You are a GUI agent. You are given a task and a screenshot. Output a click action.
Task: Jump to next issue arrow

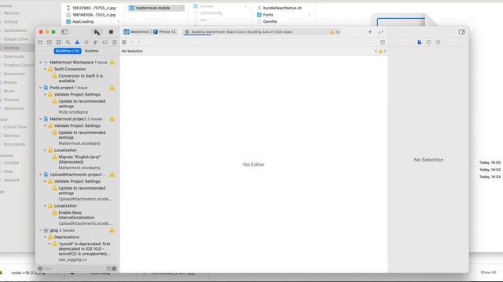pyautogui.click(x=385, y=51)
